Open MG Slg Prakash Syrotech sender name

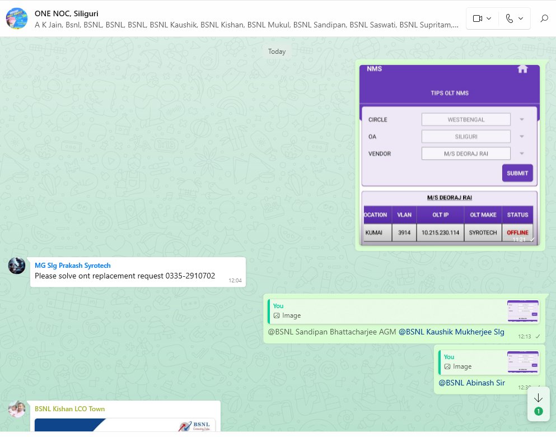73,266
